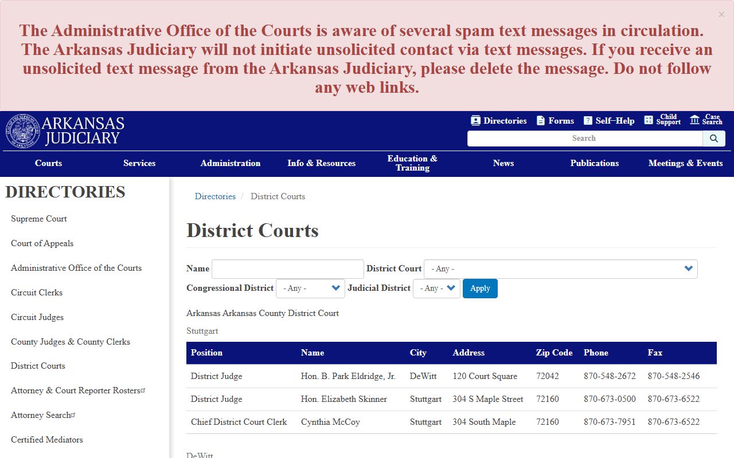The height and width of the screenshot is (458, 734).
Task: Open Administrative Office of the Courts directory
Action: 76,268
